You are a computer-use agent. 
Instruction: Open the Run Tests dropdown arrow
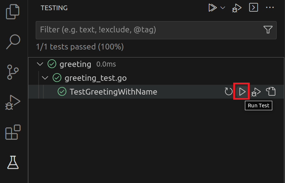[223, 8]
